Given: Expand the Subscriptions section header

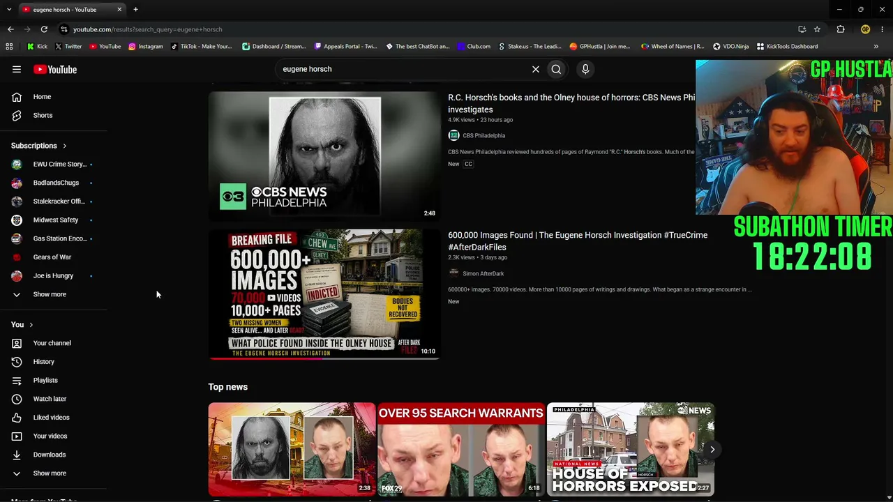Looking at the screenshot, I should (x=39, y=146).
